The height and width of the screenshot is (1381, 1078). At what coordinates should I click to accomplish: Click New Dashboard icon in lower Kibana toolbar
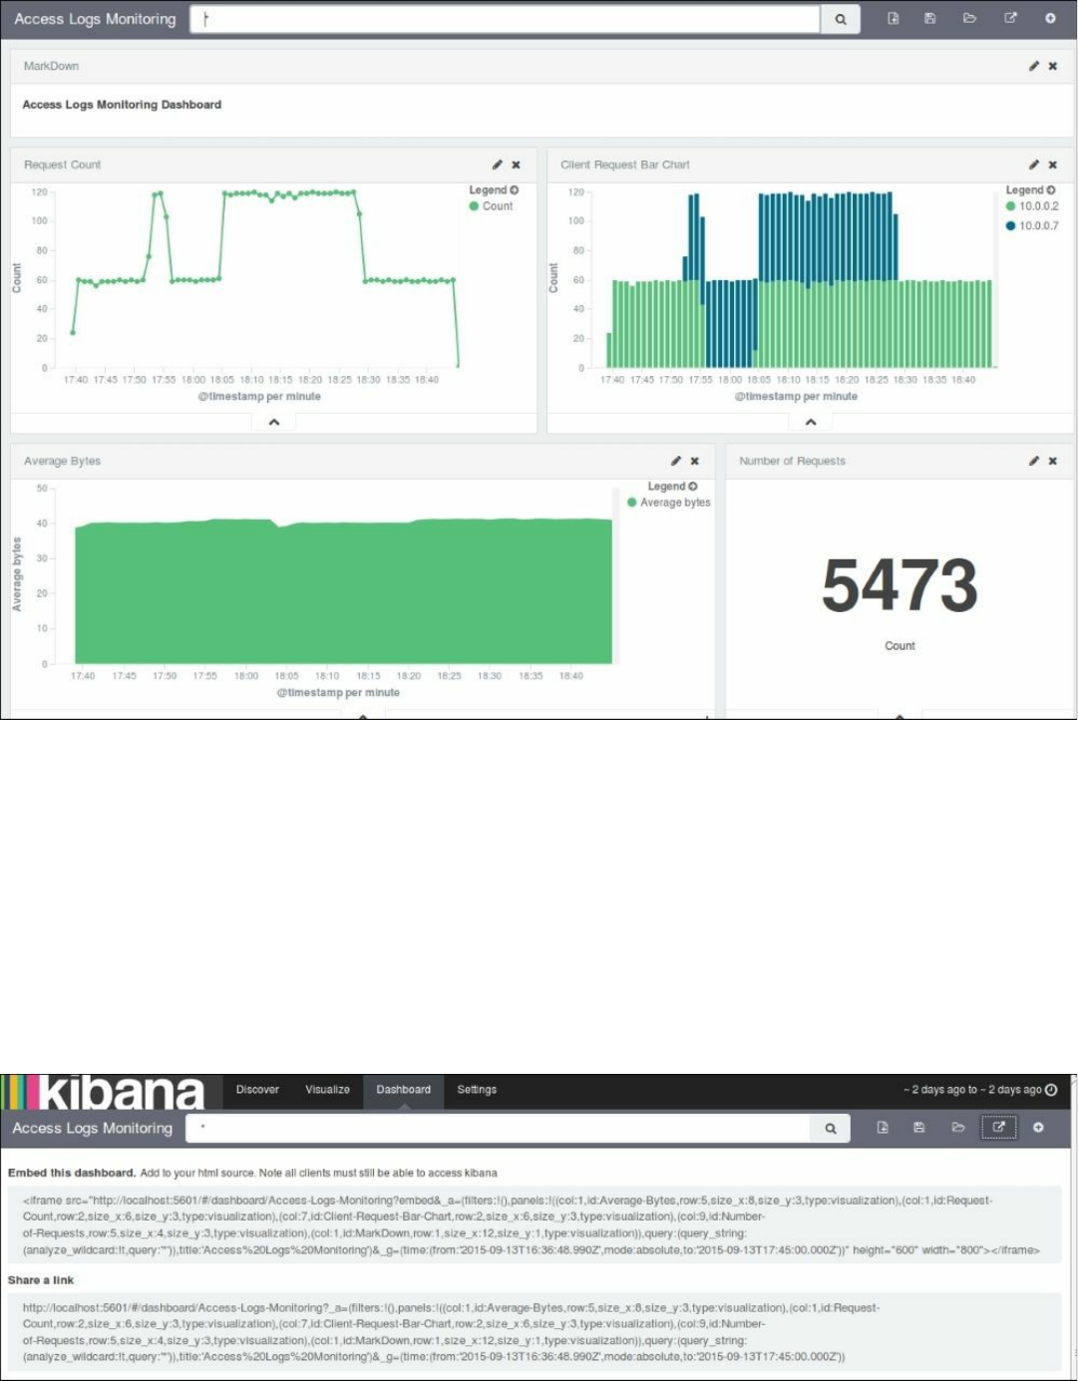tap(883, 1128)
